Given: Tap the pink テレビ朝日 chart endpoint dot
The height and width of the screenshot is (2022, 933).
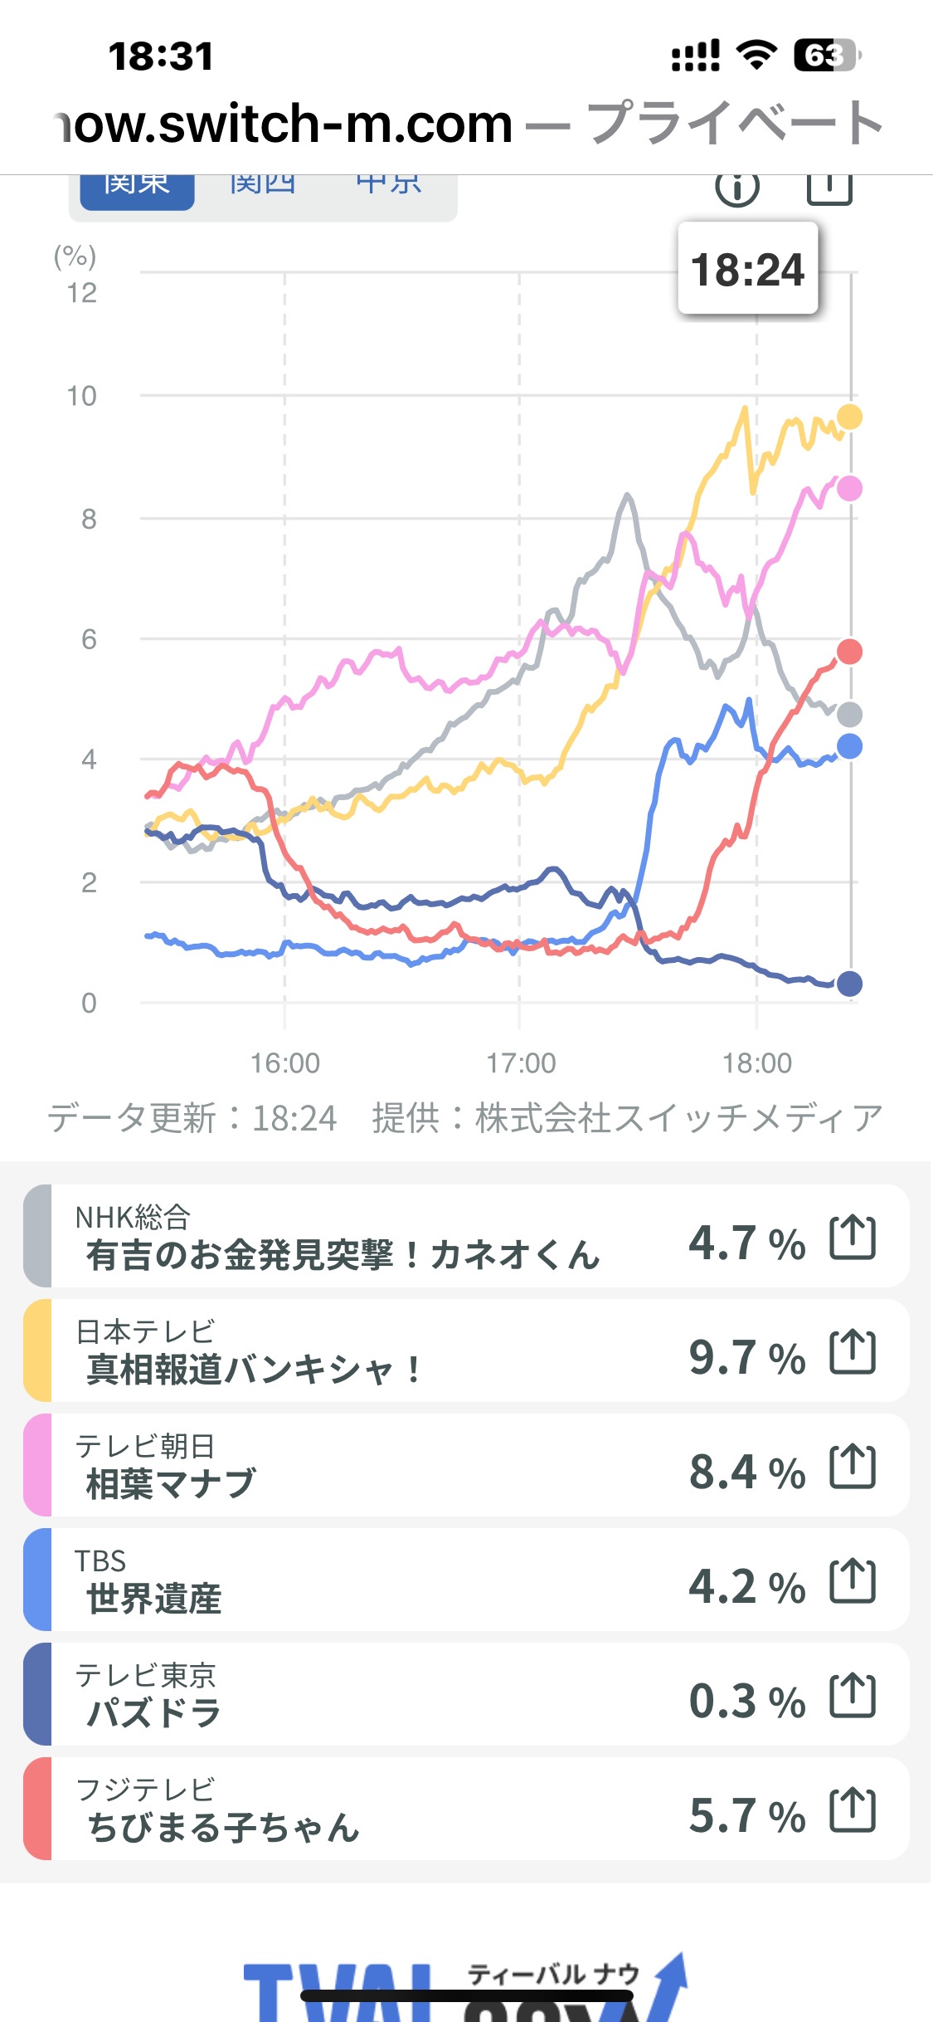Looking at the screenshot, I should click(849, 489).
